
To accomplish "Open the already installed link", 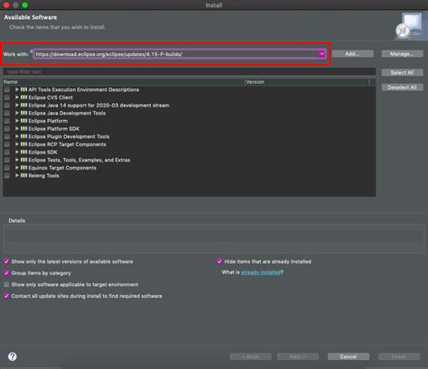I will pos(261,272).
